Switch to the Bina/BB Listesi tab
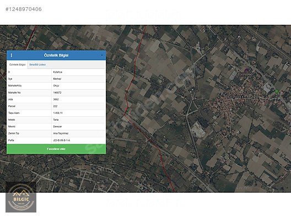This screenshot has height=218, width=291. click(37, 65)
